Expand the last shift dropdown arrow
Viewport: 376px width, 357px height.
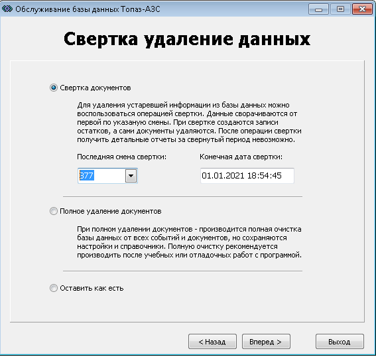point(131,176)
